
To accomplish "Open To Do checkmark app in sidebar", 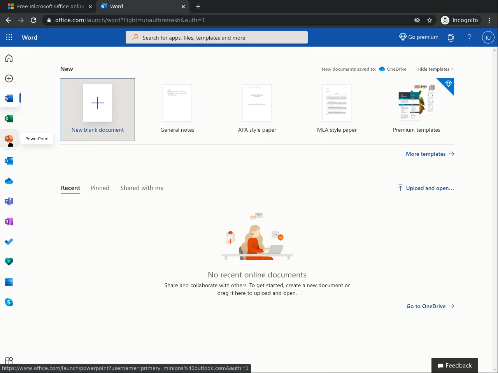I will point(9,242).
